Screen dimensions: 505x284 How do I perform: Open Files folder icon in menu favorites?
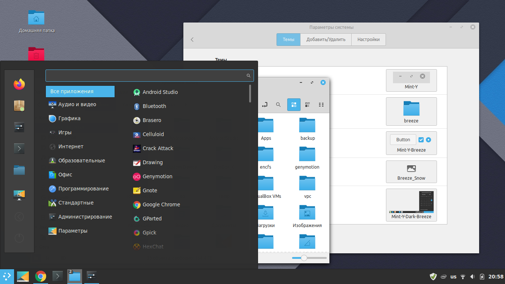tap(19, 170)
